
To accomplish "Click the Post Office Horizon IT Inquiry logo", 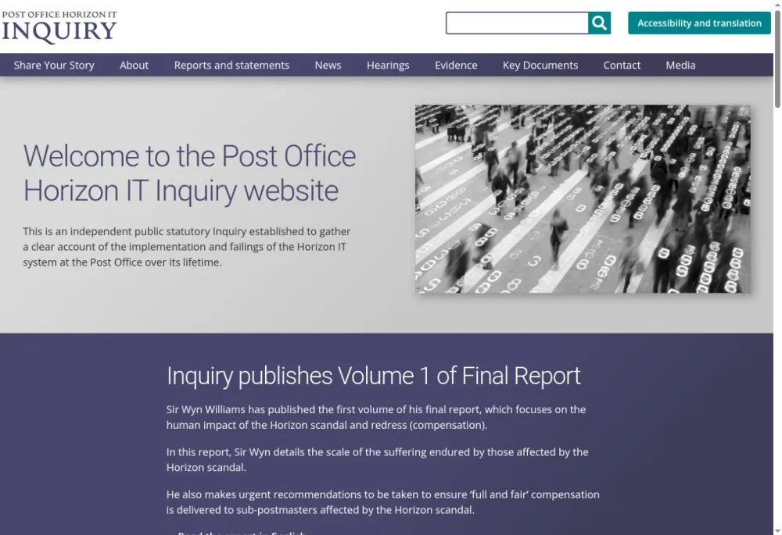I will 59,27.
